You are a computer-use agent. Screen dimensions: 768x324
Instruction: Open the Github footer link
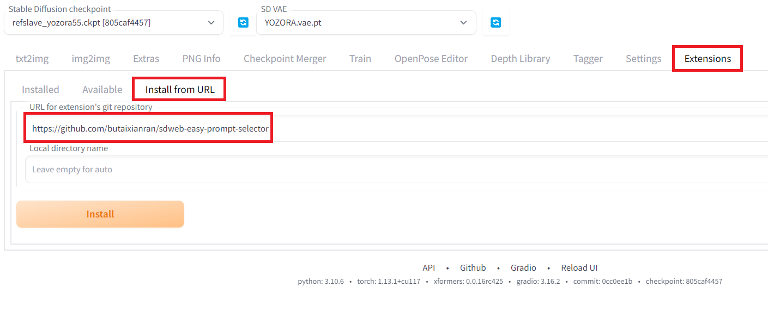473,267
